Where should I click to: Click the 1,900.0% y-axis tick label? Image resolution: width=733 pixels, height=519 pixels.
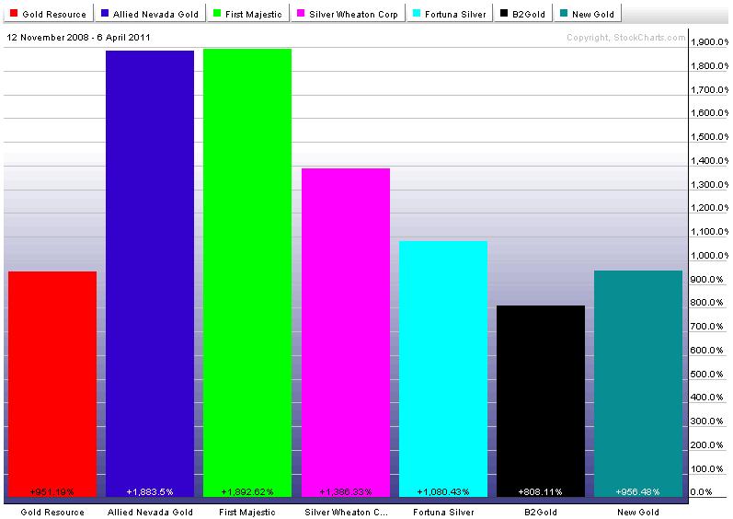710,42
